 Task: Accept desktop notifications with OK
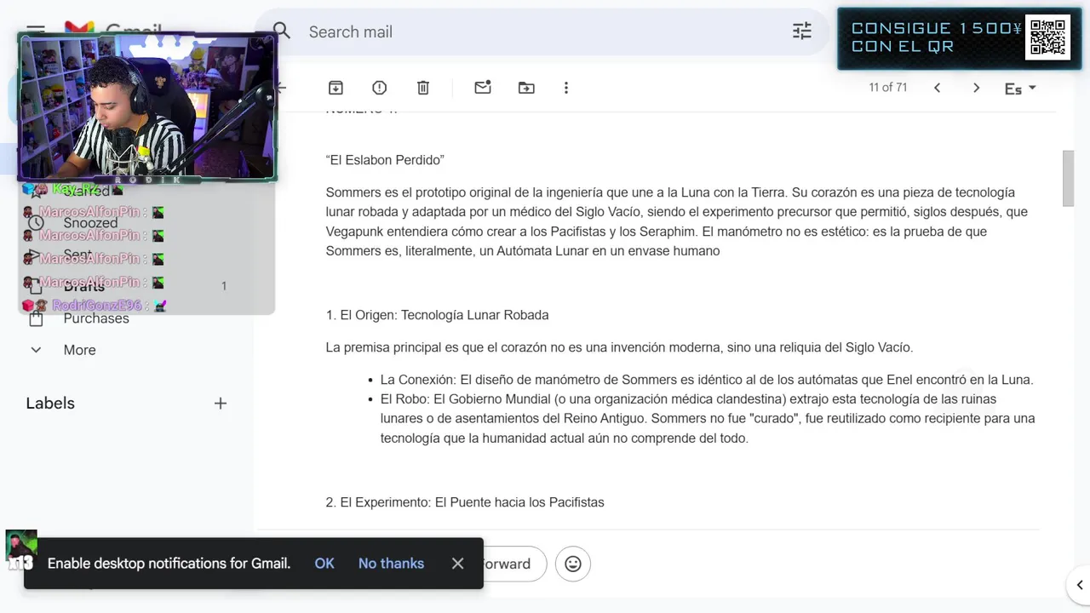tap(324, 564)
